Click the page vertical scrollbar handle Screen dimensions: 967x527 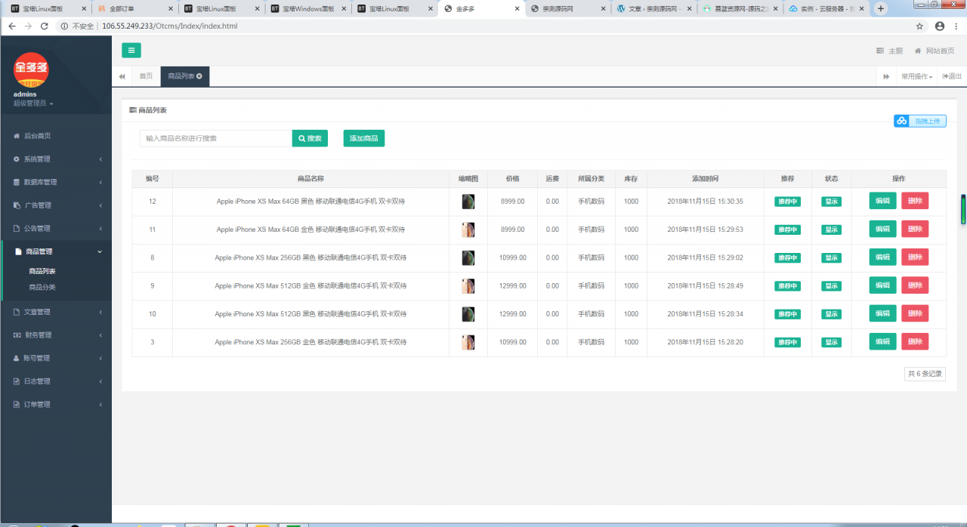963,210
